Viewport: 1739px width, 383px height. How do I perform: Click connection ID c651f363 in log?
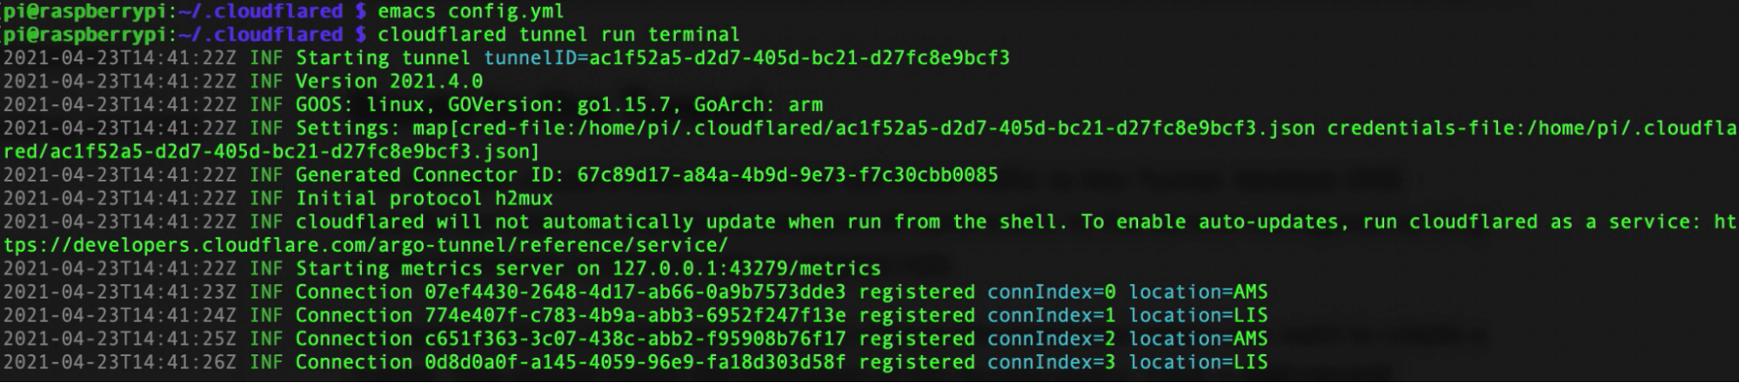click(x=635, y=340)
